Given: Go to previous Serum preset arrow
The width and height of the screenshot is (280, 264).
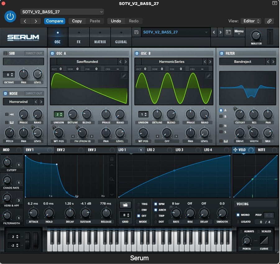Looking at the screenshot, I should pos(214,32).
